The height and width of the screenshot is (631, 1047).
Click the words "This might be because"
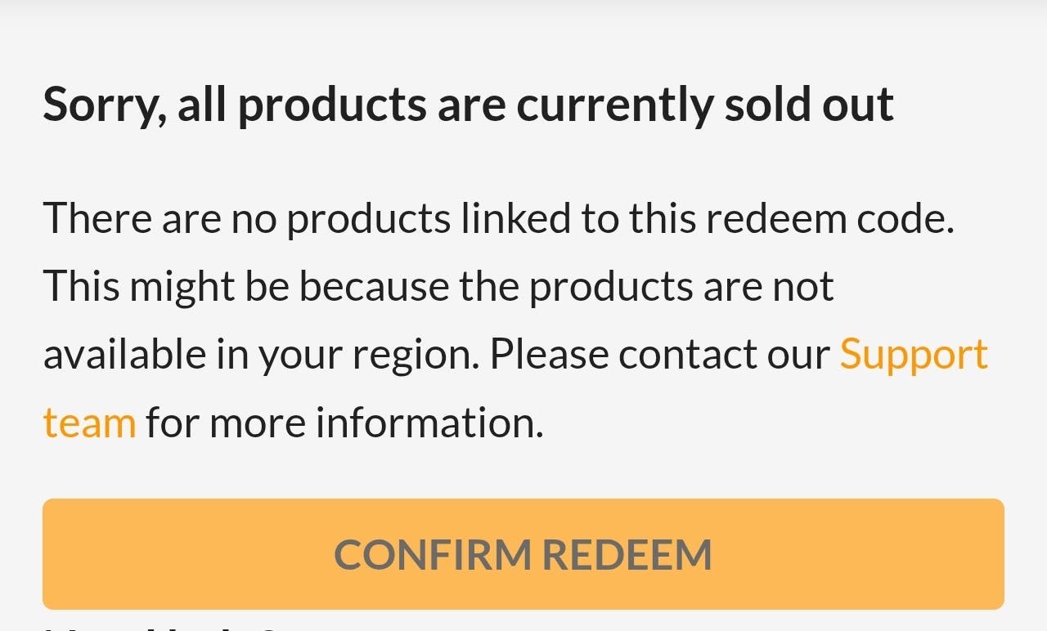(245, 286)
